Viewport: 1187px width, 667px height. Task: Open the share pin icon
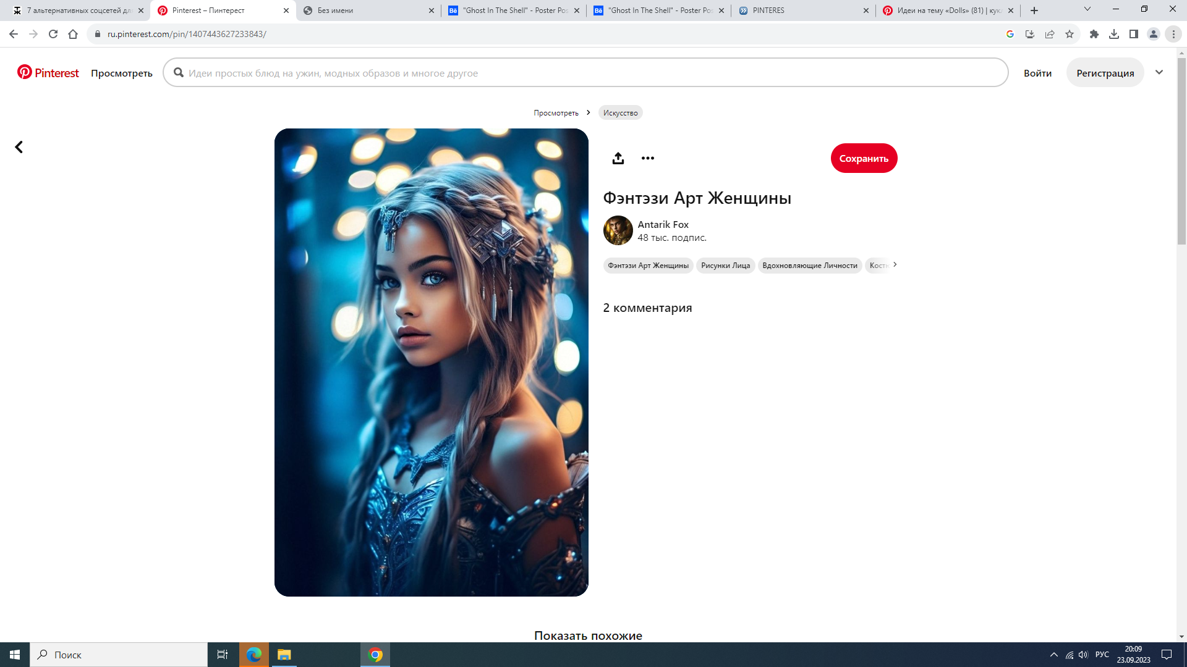tap(618, 158)
